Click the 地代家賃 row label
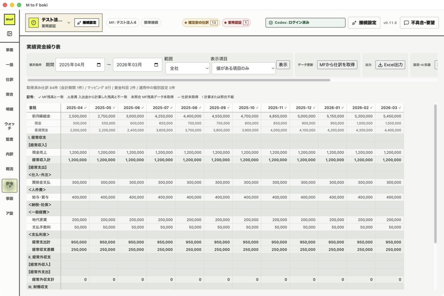This screenshot has width=444, height=296. click(x=39, y=220)
